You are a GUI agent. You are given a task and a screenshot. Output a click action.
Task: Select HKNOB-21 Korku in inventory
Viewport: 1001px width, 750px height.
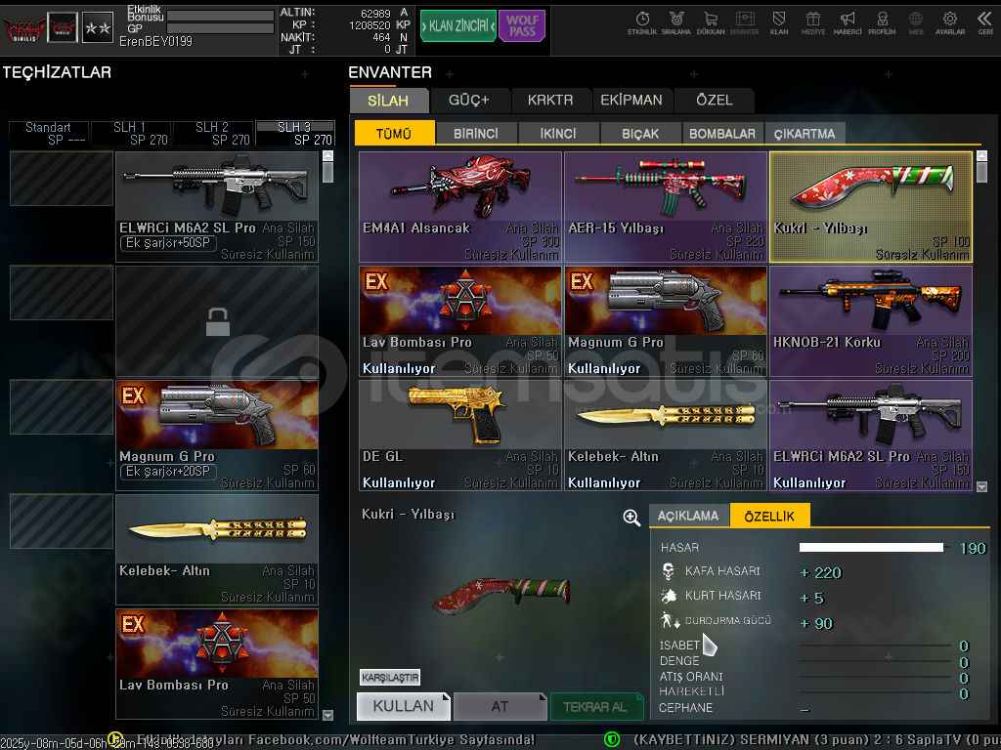[871, 321]
